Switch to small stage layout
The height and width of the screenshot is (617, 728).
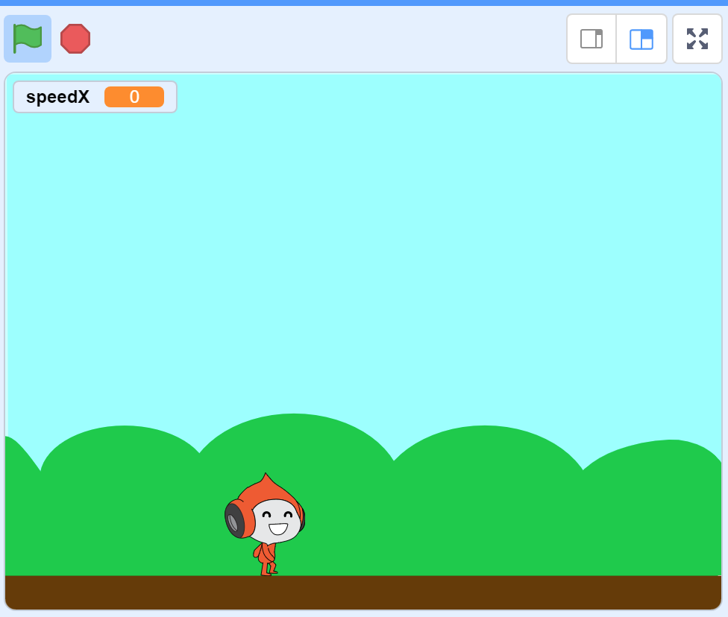[x=591, y=39]
